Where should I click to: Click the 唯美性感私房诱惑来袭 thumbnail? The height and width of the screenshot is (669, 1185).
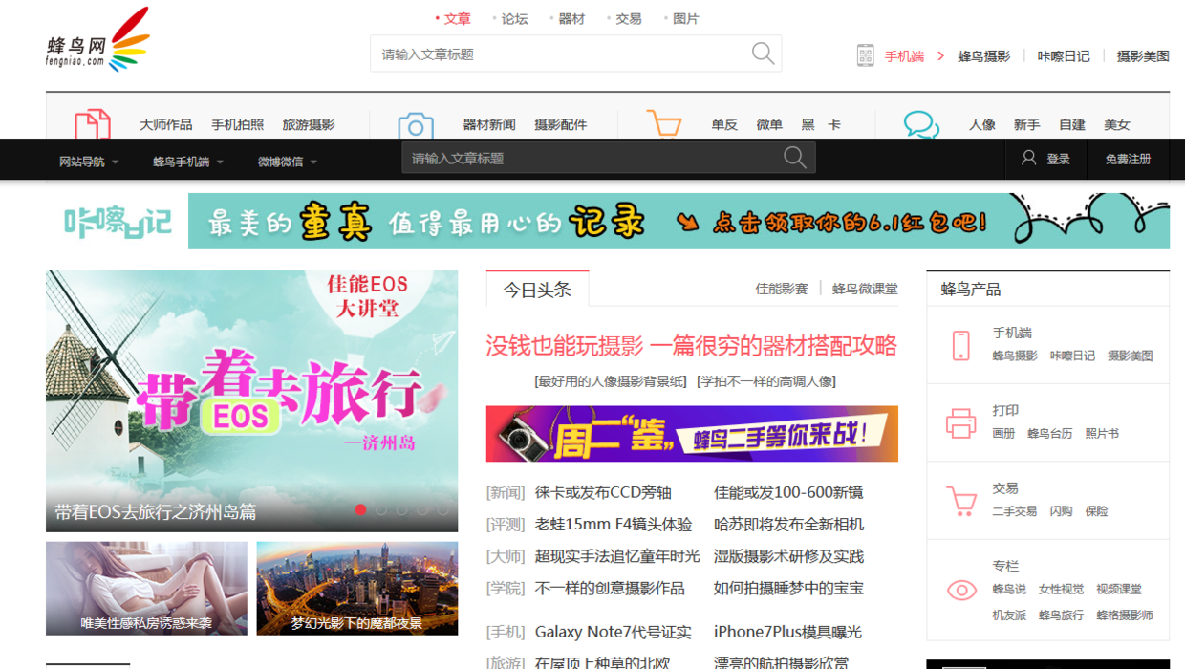coord(145,588)
